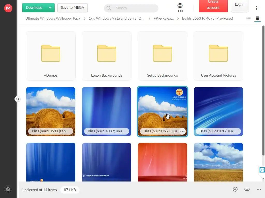Select the wheat field with clouds thumbnail
Viewport: 265px width, 198px height.
tap(218, 162)
